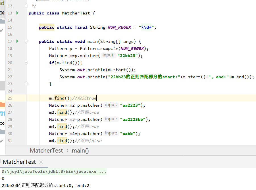Screen dimensions: 256x190
Task: Click the java.exe command line in console
Action: pyautogui.click(x=54, y=171)
